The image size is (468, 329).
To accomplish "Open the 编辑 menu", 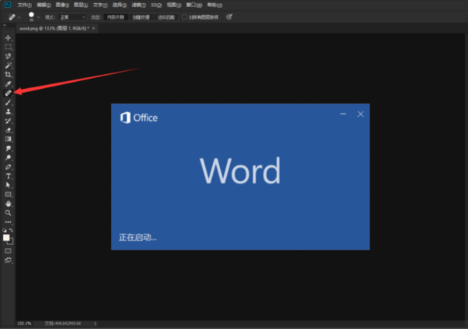I will coord(44,5).
